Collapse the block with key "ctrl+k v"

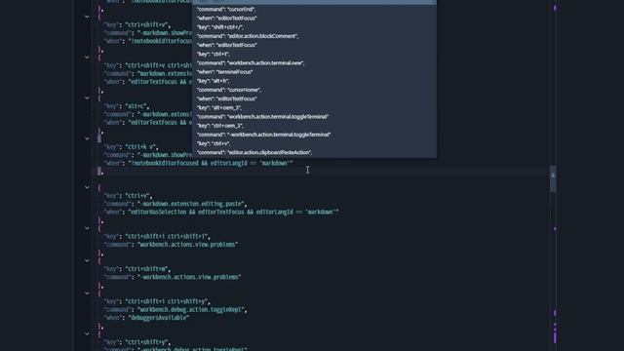click(x=87, y=138)
